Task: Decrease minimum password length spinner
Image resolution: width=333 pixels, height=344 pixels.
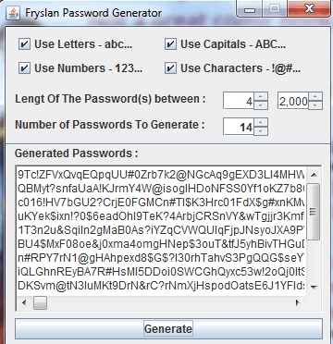Action: [x=261, y=105]
